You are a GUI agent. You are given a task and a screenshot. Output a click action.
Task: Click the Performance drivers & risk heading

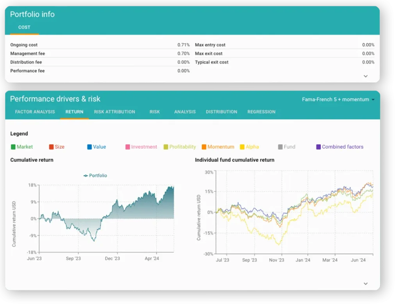[x=55, y=99]
